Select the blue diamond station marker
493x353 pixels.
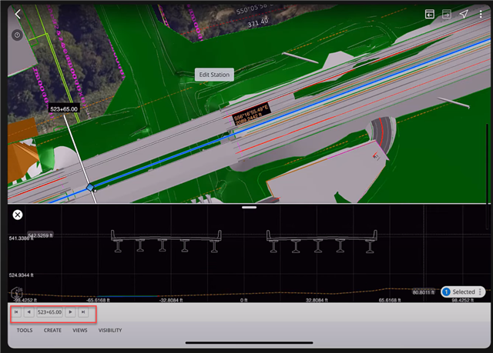90,187
